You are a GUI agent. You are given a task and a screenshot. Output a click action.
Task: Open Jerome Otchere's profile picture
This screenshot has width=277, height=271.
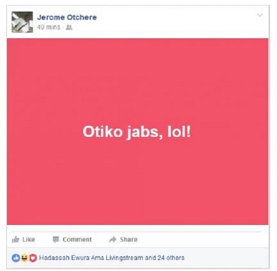click(22, 22)
